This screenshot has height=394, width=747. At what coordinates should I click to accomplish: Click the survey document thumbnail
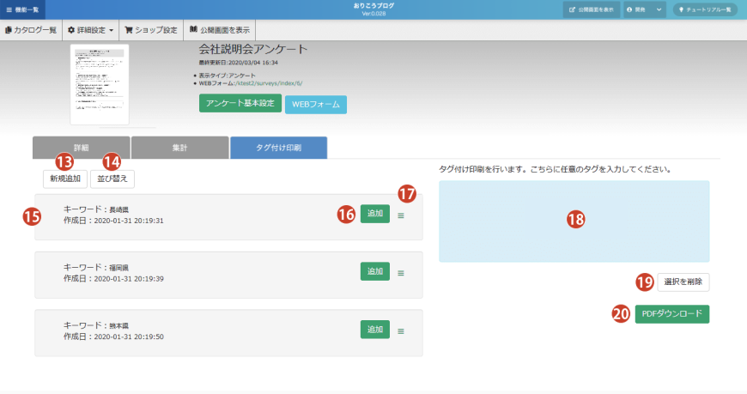click(x=100, y=84)
